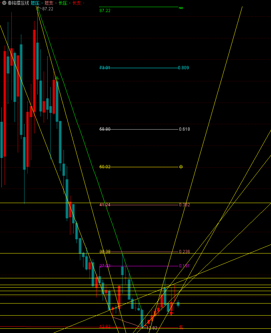This screenshot has width=271, height=333.
Task: Expand the indicator dropdown chevron beside 秦铭撑压线
Action: click(4, 3)
